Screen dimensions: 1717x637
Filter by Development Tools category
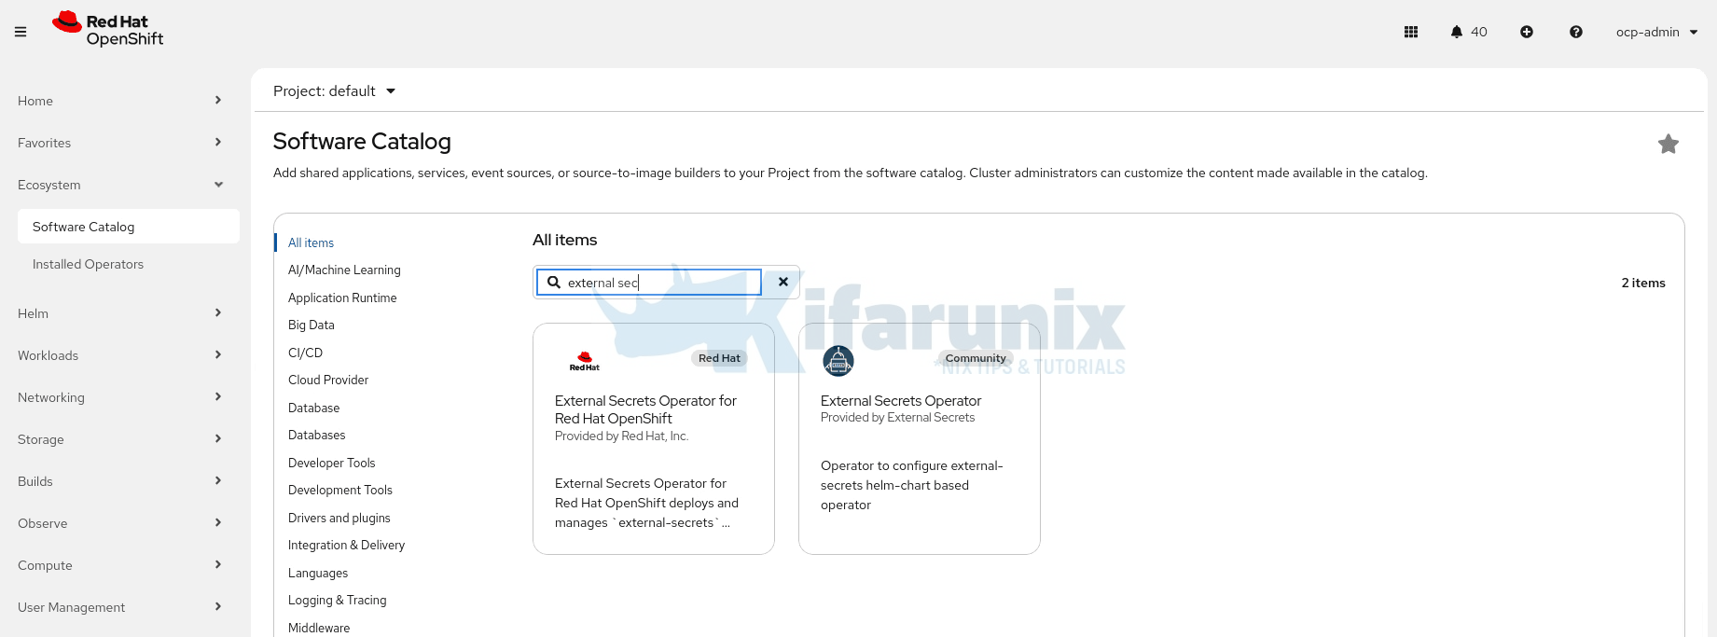point(340,490)
